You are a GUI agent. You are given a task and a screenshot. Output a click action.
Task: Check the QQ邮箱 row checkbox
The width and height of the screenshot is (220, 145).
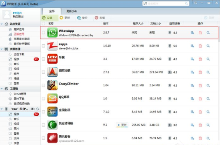pyautogui.click(x=43, y=99)
